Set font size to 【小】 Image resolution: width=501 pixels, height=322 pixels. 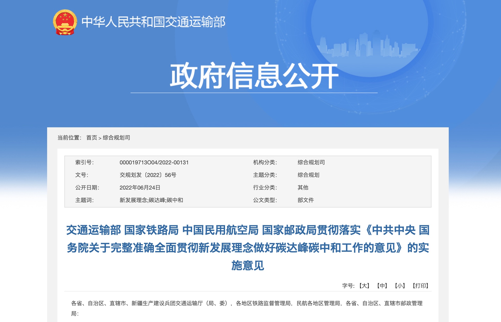pyautogui.click(x=400, y=286)
